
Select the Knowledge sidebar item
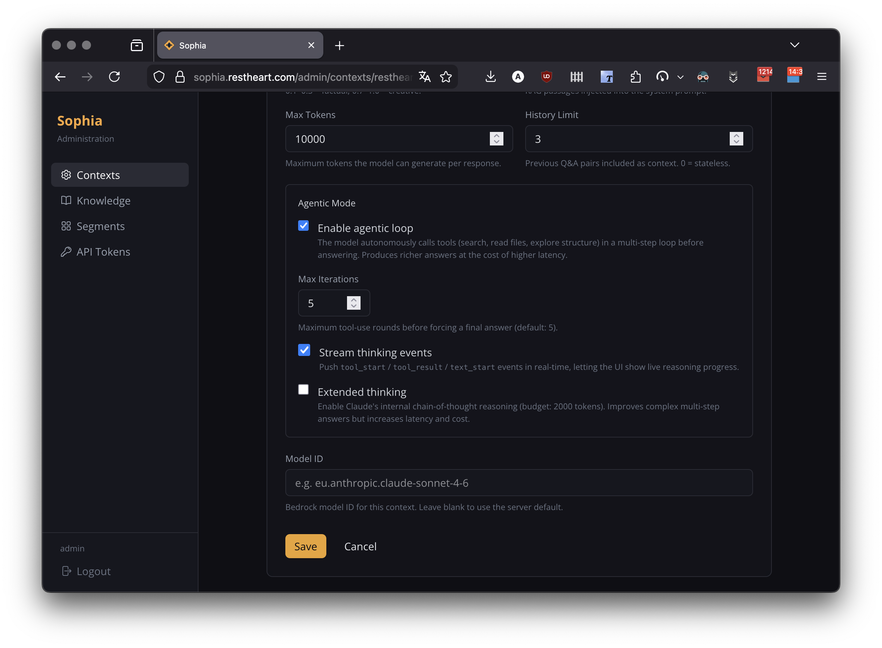point(103,200)
